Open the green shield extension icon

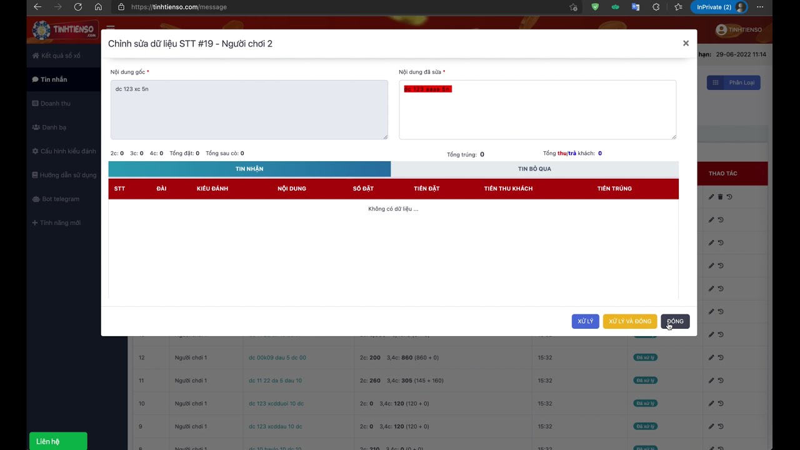point(595,7)
